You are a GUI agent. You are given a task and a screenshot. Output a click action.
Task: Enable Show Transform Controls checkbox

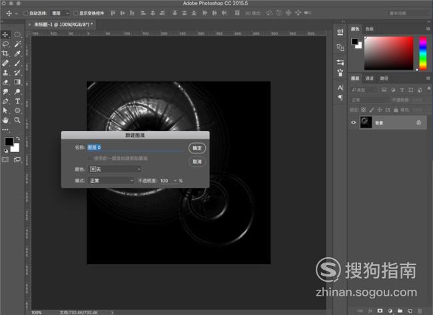coord(75,13)
